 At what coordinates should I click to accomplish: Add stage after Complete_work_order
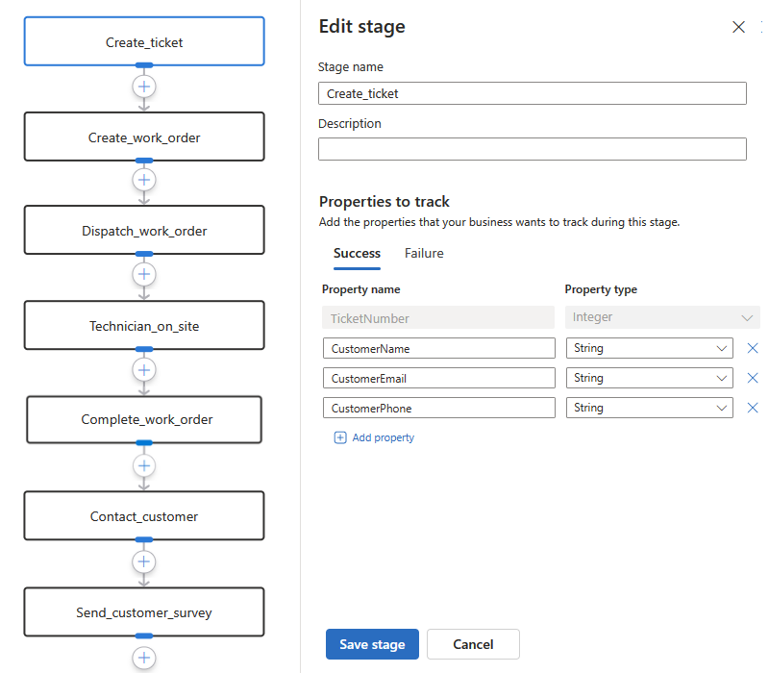(x=144, y=465)
